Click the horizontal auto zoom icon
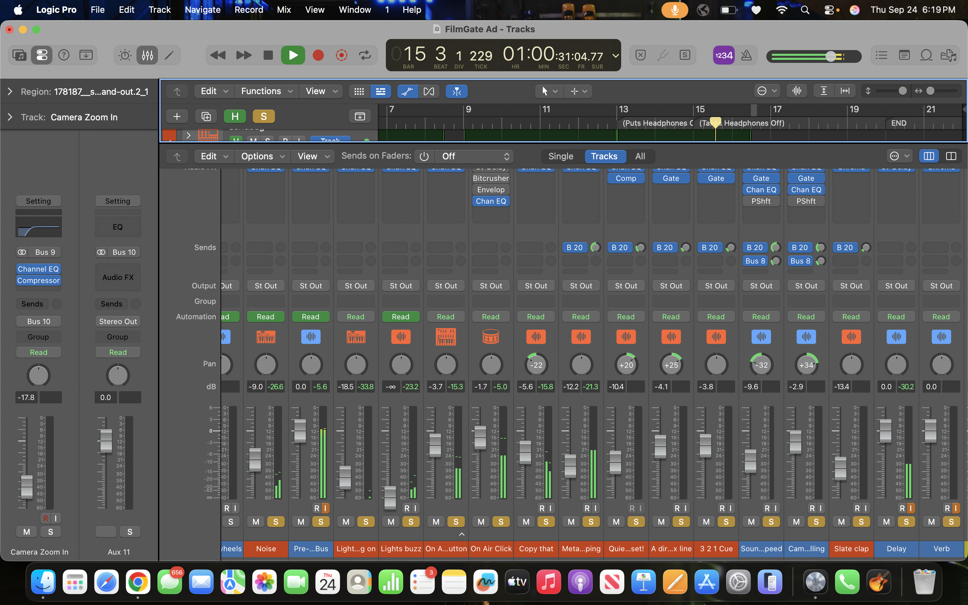Screen dimensions: 968x605 pyautogui.click(x=845, y=91)
